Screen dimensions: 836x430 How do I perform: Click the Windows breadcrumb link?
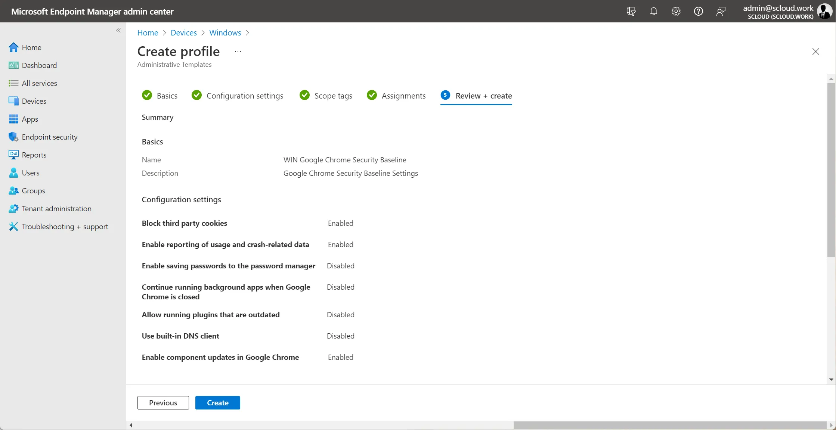tap(225, 33)
